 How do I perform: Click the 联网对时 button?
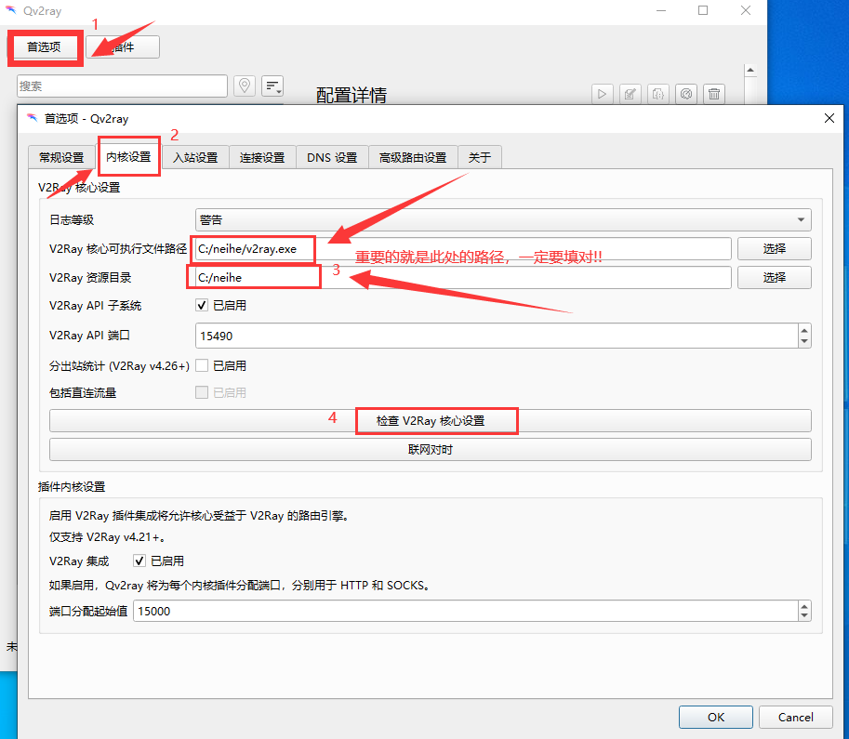(431, 449)
